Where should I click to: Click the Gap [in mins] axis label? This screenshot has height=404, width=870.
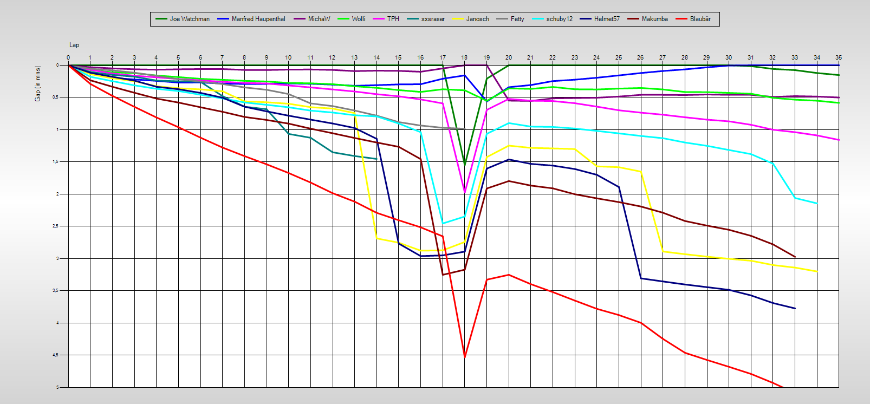38,83
